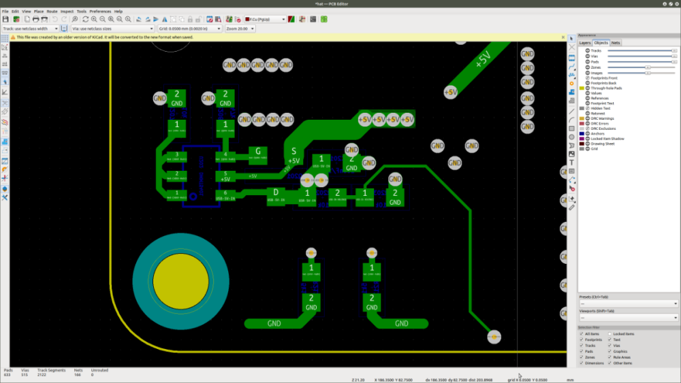Image resolution: width=681 pixels, height=383 pixels.
Task: Click the Refresh/redraw view icon
Action: point(85,19)
